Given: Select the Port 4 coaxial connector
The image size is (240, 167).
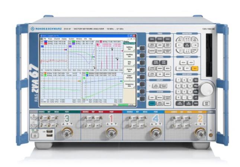Looking at the screenshot, I should [x=156, y=133].
